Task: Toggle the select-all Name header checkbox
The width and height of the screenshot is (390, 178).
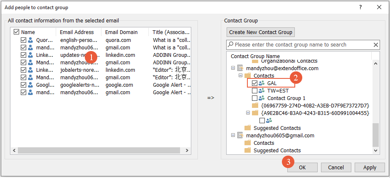Action: pyautogui.click(x=16, y=32)
